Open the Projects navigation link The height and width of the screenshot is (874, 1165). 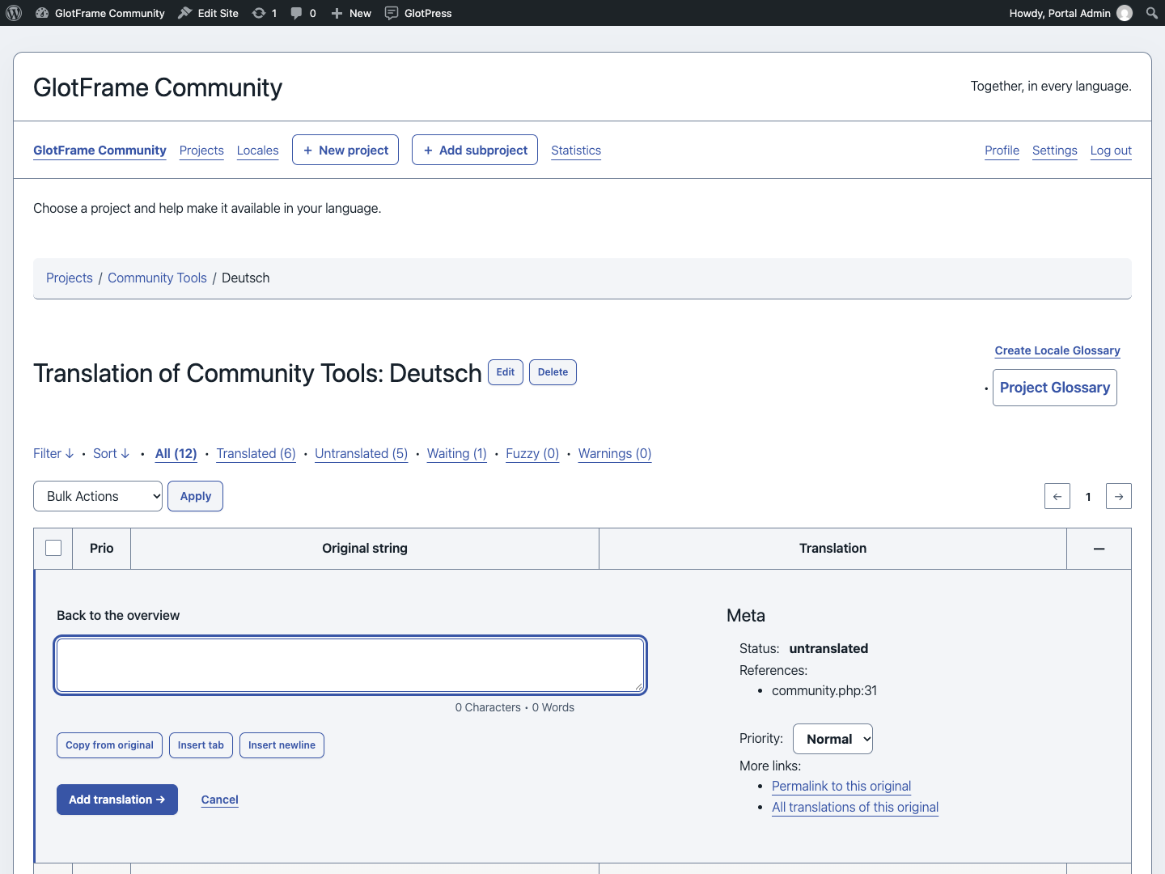tap(201, 151)
